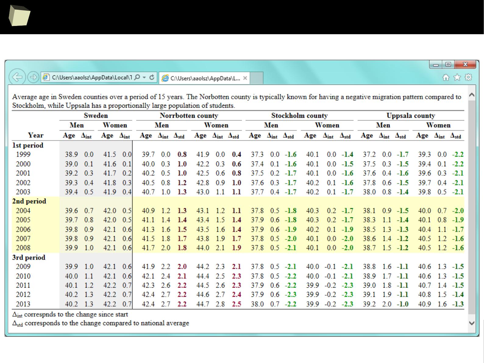The height and width of the screenshot is (363, 484).
Task: Click year '2003' in the table
Action: [x=23, y=192]
